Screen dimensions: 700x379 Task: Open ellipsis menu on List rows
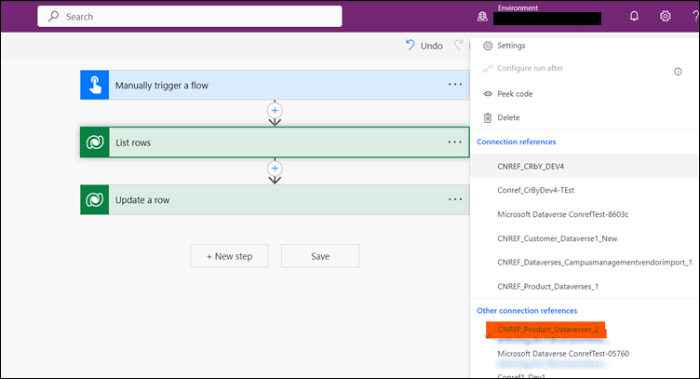(455, 142)
